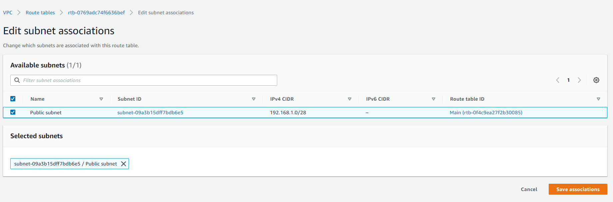Screen dimensions: 613x202
Task: Open Main route table rtb-0f4c9ea27f2b30085 link
Action: click(486, 113)
